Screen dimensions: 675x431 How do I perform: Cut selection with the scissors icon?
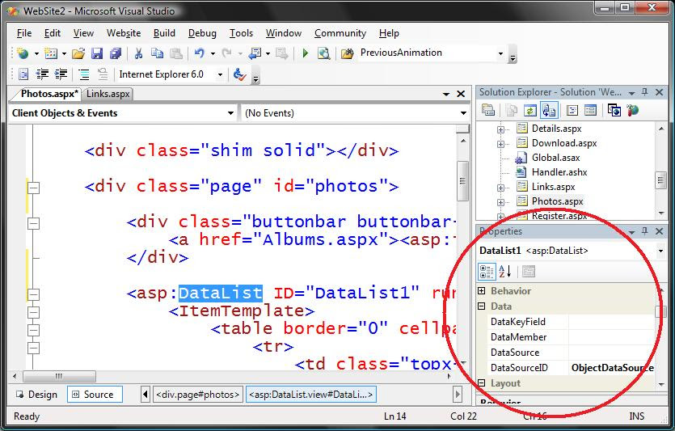(x=138, y=53)
